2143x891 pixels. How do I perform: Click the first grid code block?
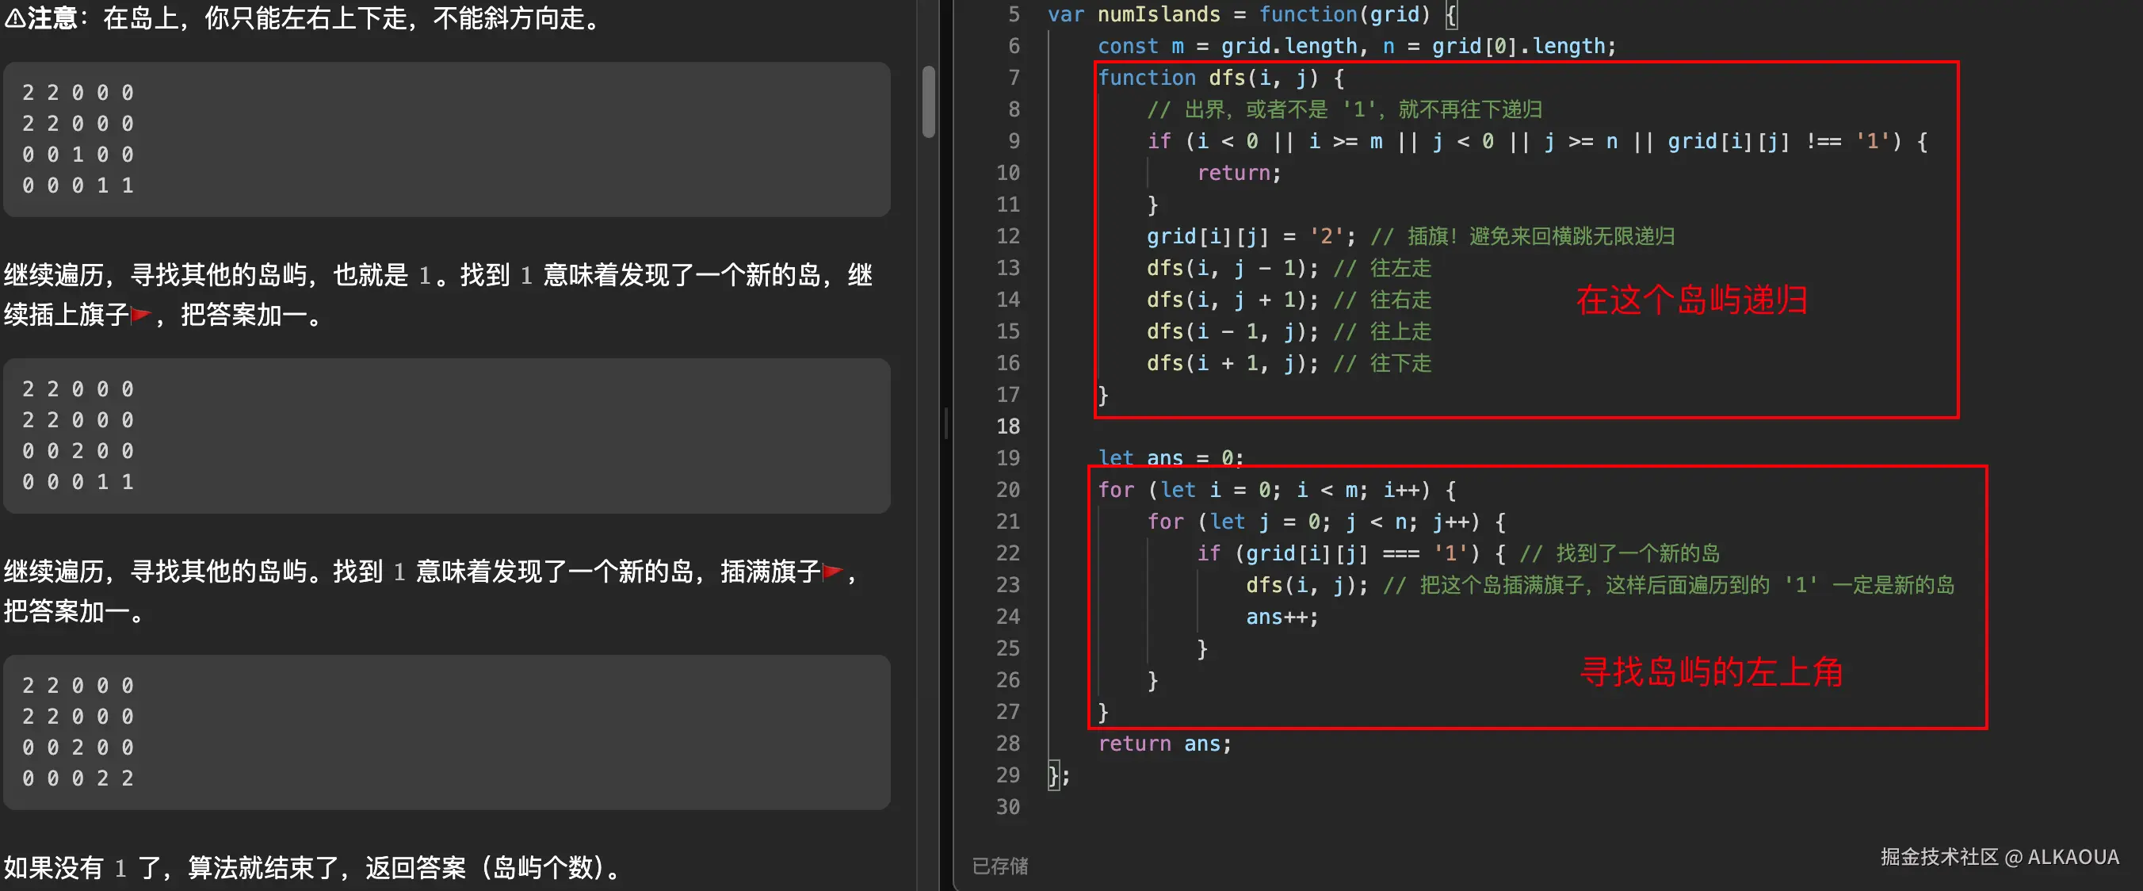point(446,139)
